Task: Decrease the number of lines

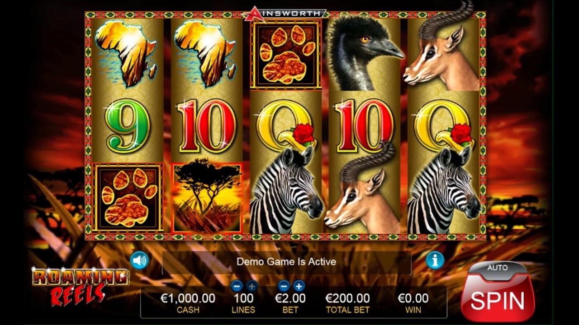Action: click(x=237, y=286)
